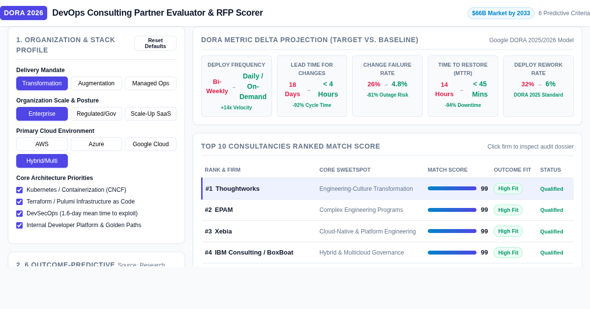Click the Core Sweetspot column header
This screenshot has height=309, width=590.
(x=345, y=170)
